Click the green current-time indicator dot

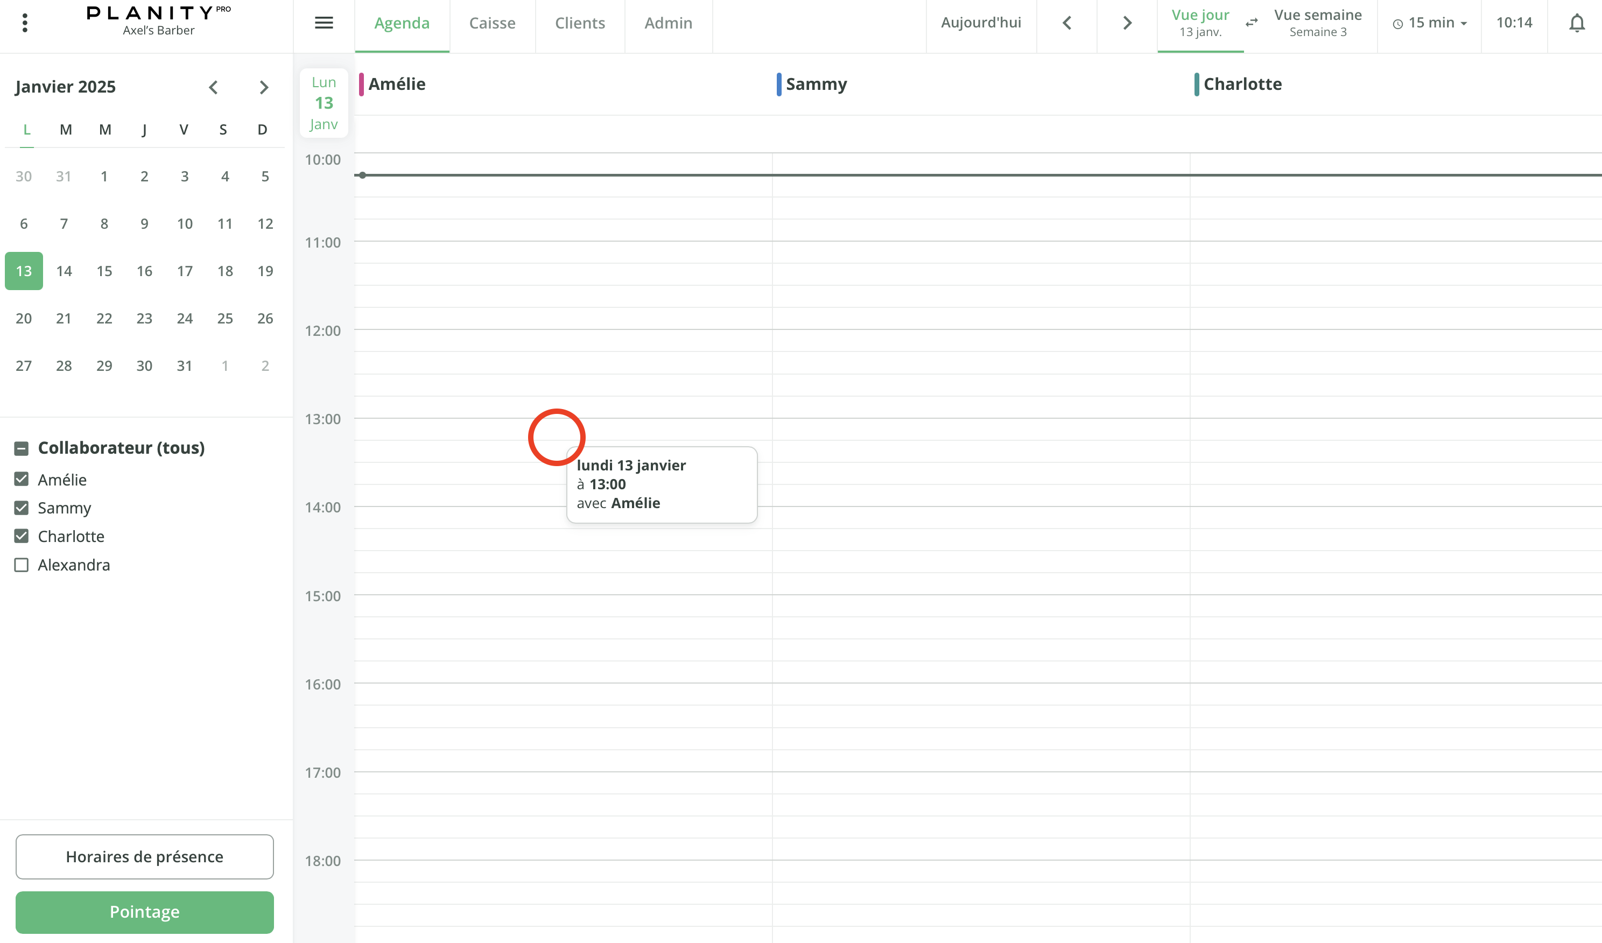(x=363, y=175)
